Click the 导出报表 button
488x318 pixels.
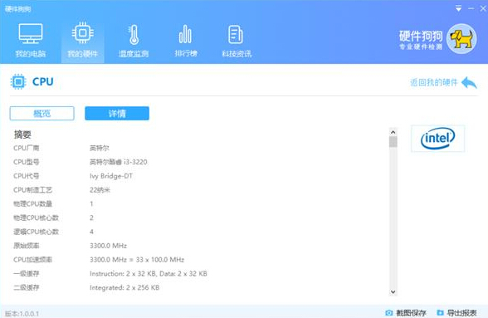pos(456,312)
